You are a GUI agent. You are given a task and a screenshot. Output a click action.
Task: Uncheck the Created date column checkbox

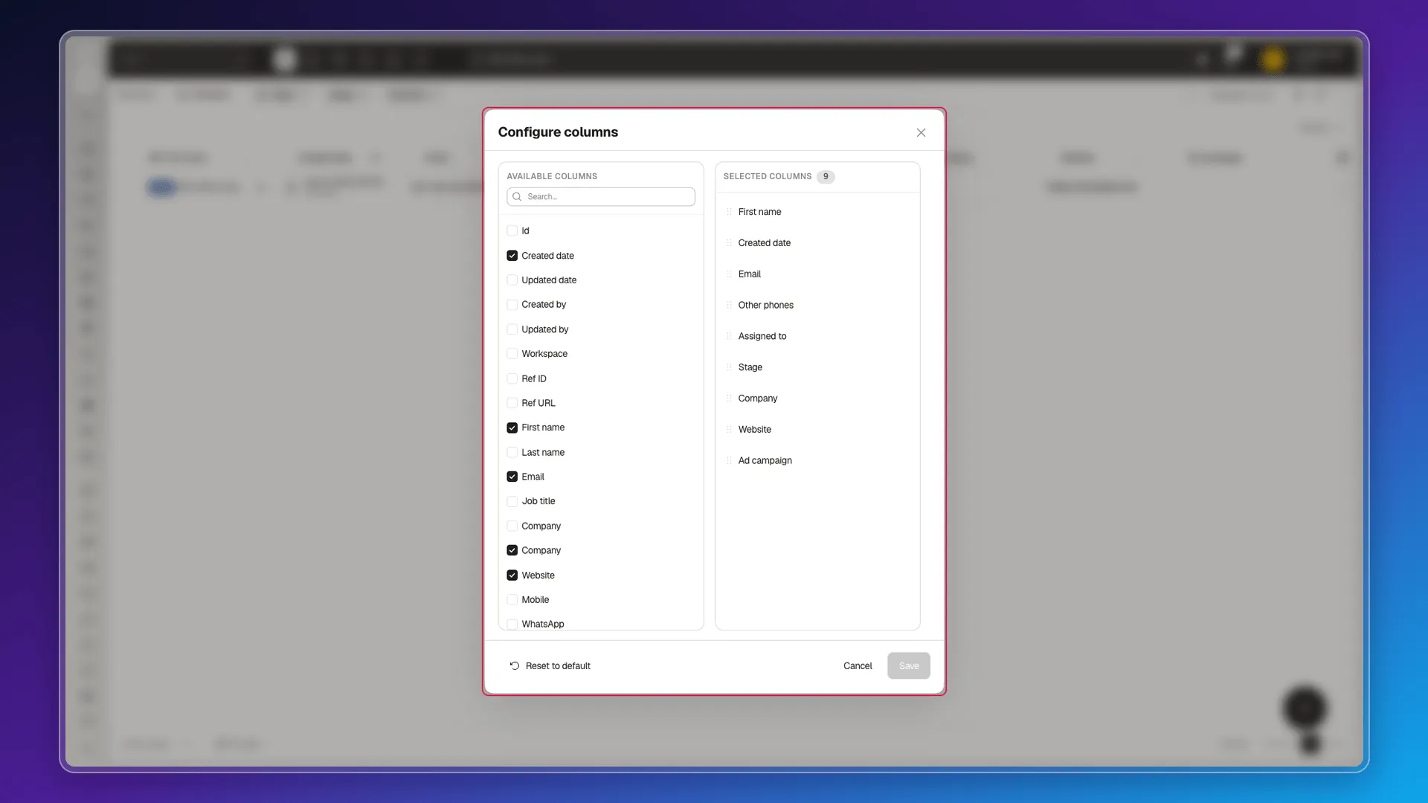(x=512, y=256)
